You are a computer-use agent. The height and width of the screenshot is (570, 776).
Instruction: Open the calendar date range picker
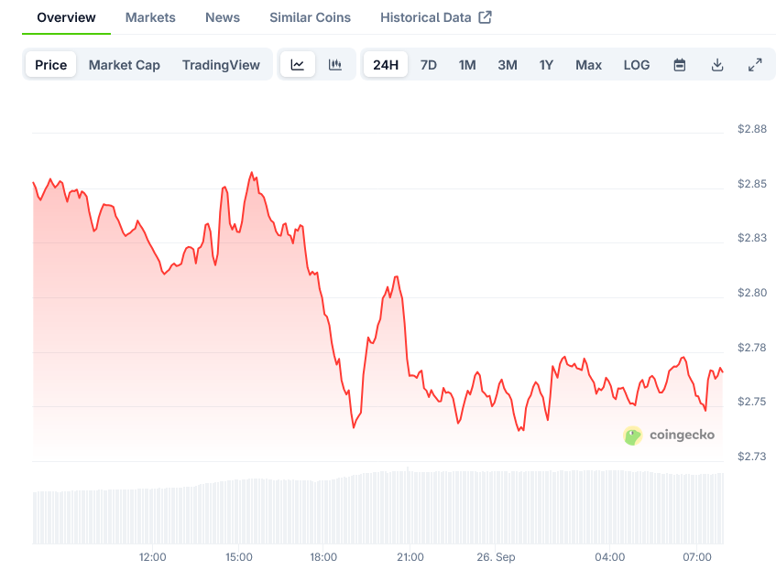coord(680,65)
